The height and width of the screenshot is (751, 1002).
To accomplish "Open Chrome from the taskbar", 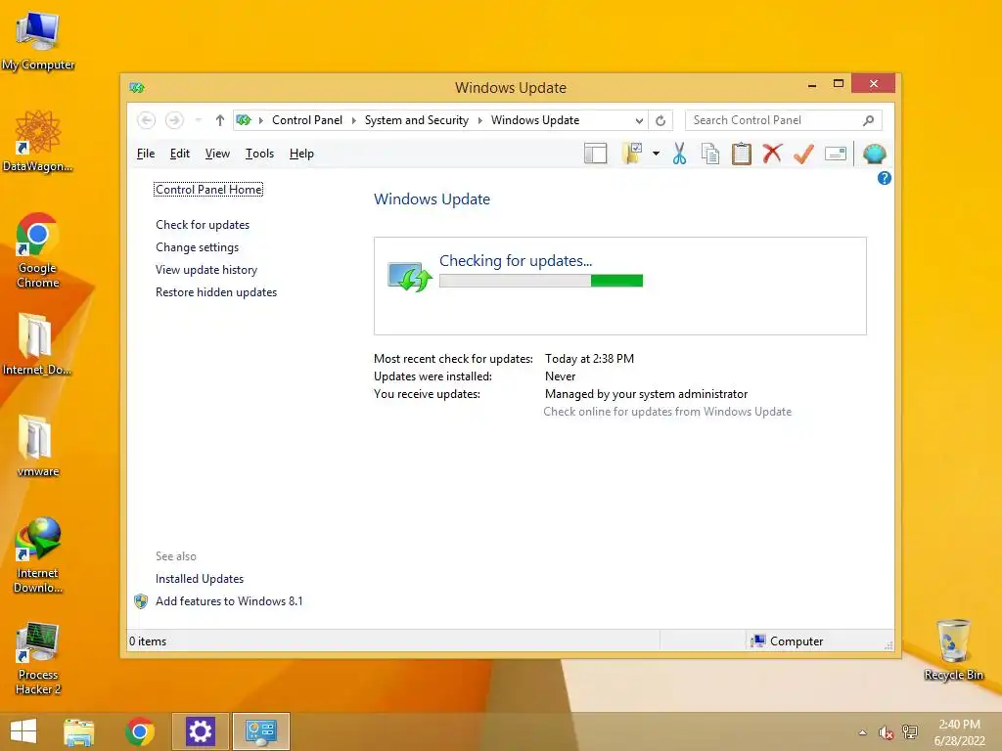I will (140, 731).
